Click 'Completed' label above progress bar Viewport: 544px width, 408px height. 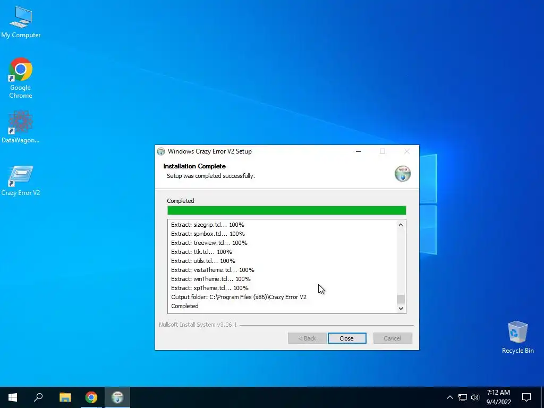pyautogui.click(x=181, y=201)
